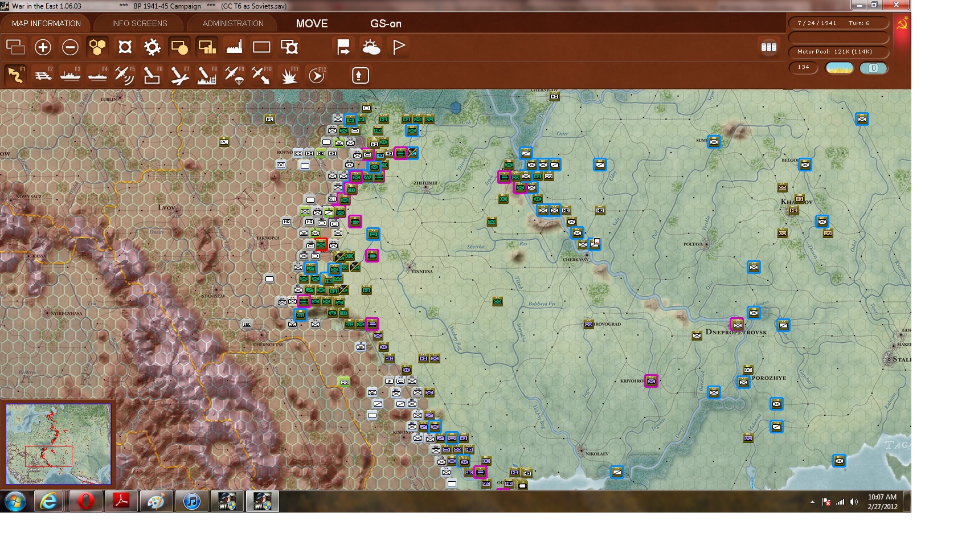Viewport: 974px width, 549px height.
Task: Click the date and turn display
Action: coord(838,23)
